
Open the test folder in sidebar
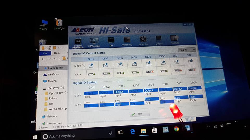click(49, 104)
